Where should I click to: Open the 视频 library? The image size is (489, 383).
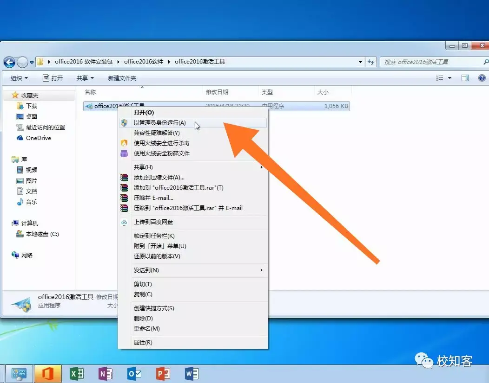[x=27, y=170]
